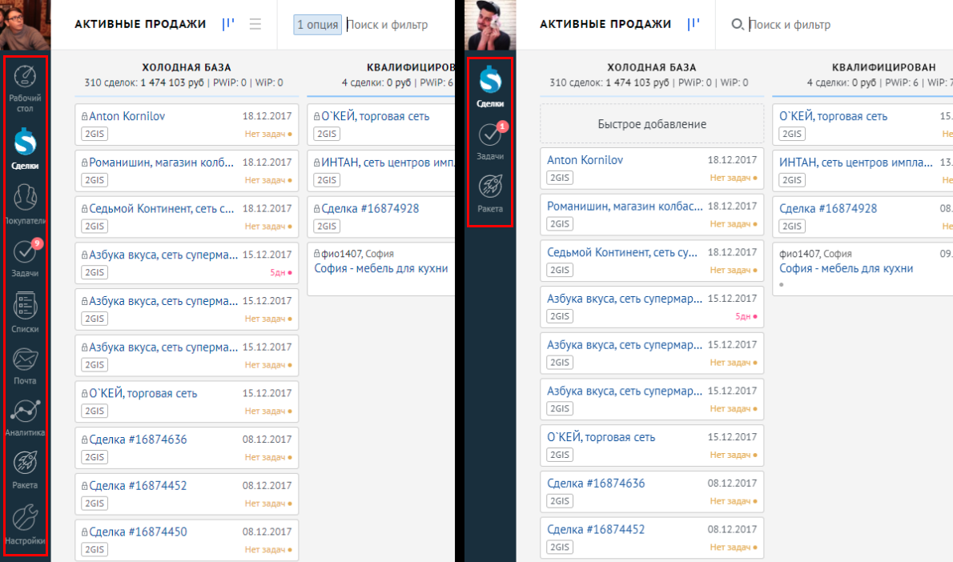Open Почта mail section in sidebar
This screenshot has width=953, height=562.
(25, 366)
